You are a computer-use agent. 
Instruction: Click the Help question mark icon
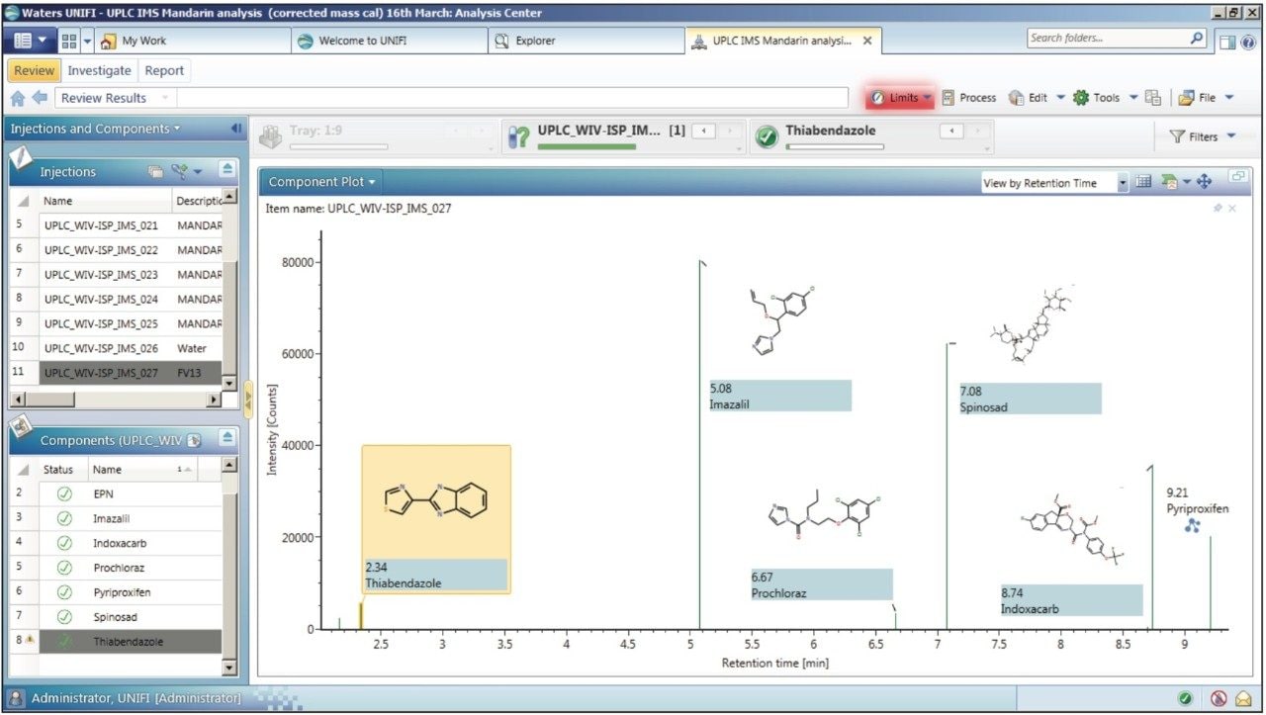click(x=1247, y=42)
